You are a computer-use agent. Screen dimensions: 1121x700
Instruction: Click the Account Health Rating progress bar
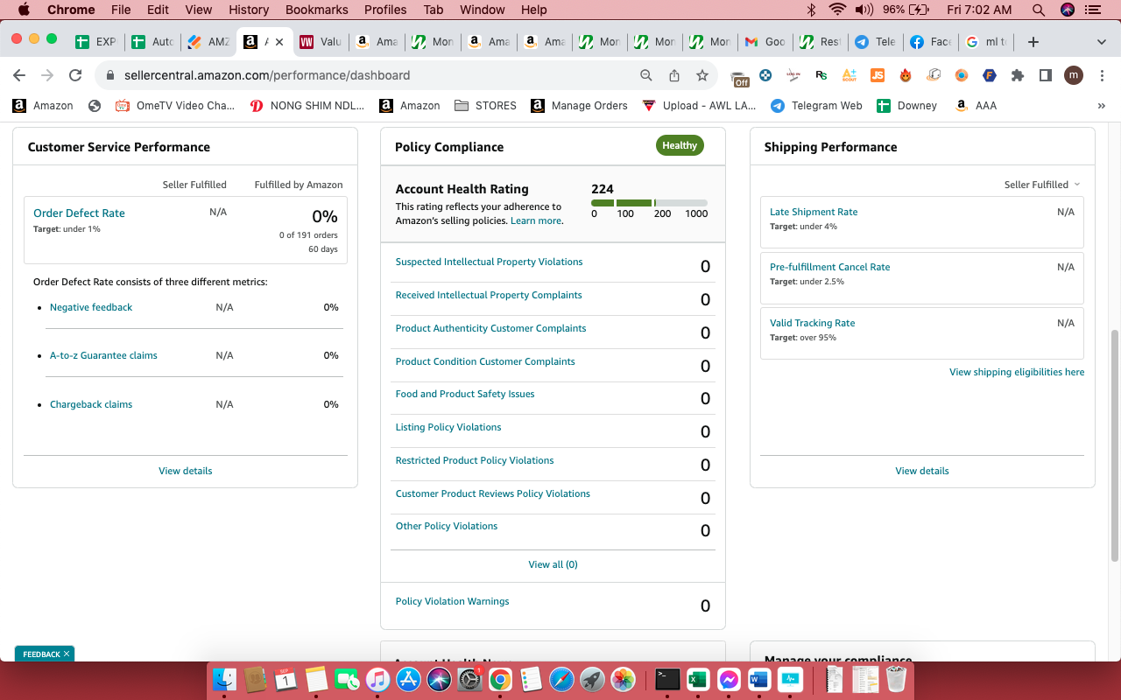pyautogui.click(x=649, y=203)
